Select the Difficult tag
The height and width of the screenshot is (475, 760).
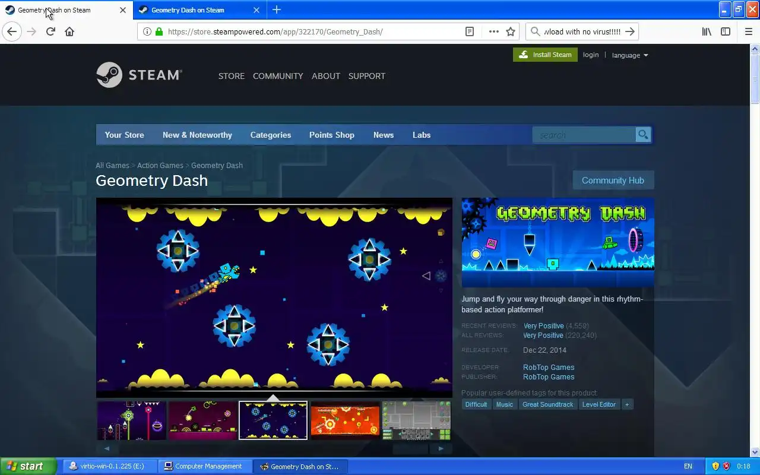476,404
